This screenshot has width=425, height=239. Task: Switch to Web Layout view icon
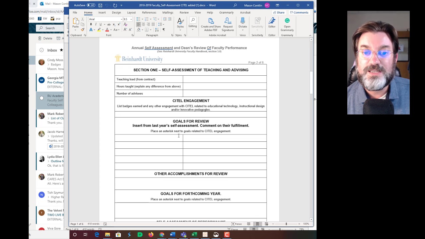coord(266,224)
